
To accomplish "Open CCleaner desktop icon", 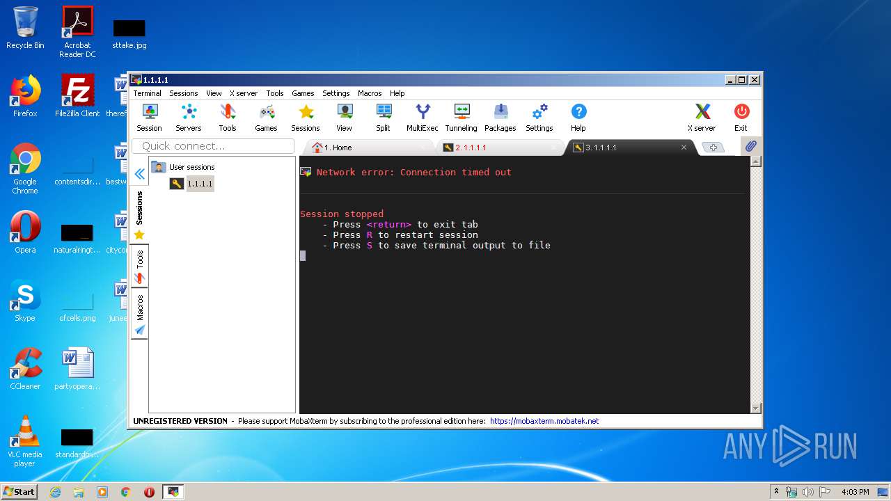I will click(25, 369).
